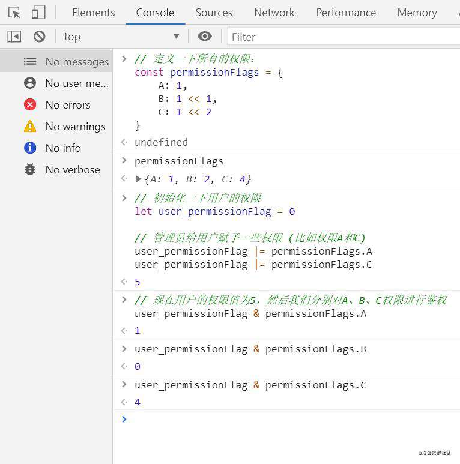
Task: Click 'user_permissionFlag & permissionFlags.A' line
Action: click(x=250, y=313)
